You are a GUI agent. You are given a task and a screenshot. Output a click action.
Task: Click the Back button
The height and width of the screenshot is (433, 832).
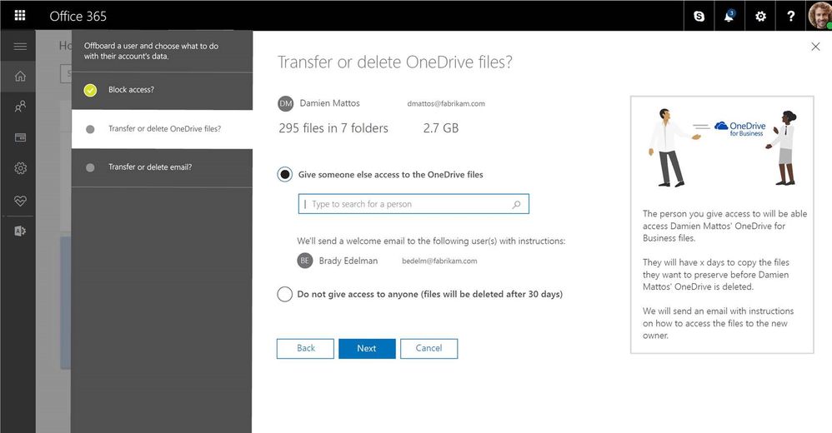pos(306,348)
